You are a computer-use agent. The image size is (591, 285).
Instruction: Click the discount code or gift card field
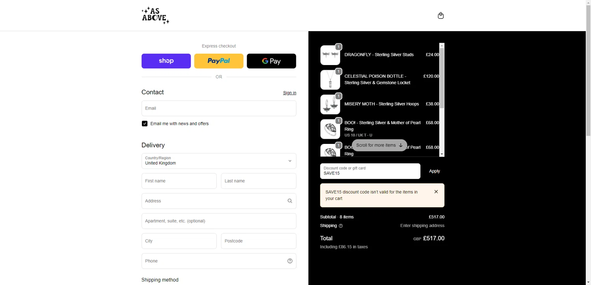370,171
